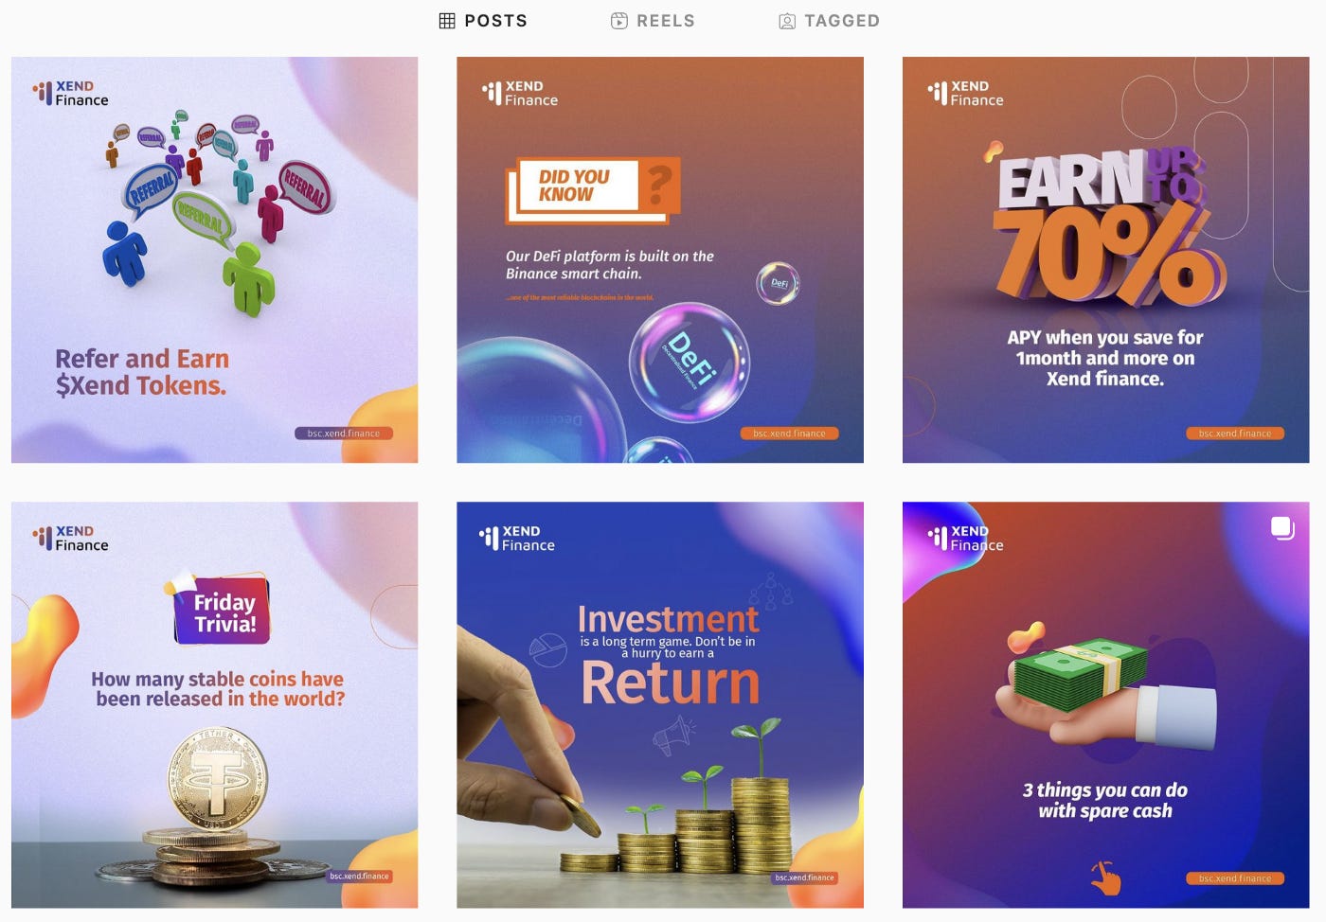Switch to the REELS tab
This screenshot has width=1326, height=922.
(653, 21)
